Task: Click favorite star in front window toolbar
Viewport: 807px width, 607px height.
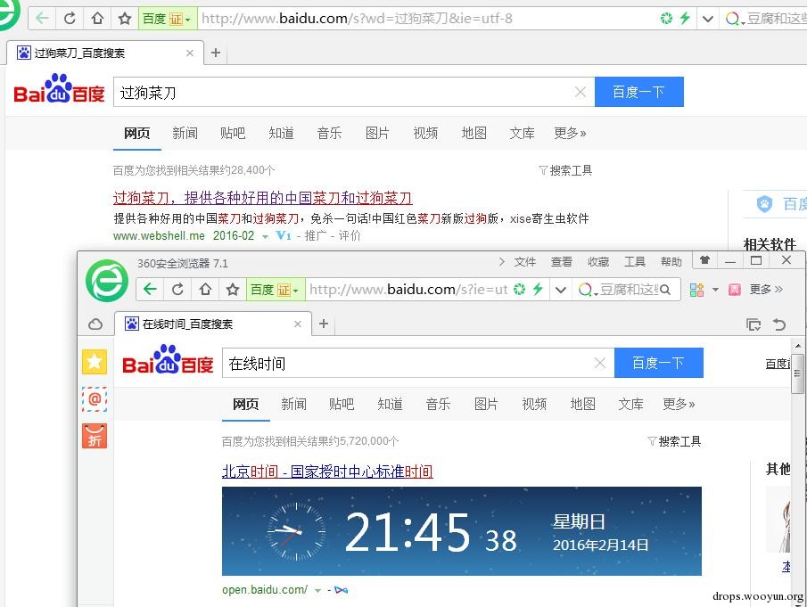Action: coord(233,289)
